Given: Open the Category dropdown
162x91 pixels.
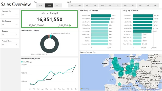Looking at the screenshot, I should [x=10, y=35].
